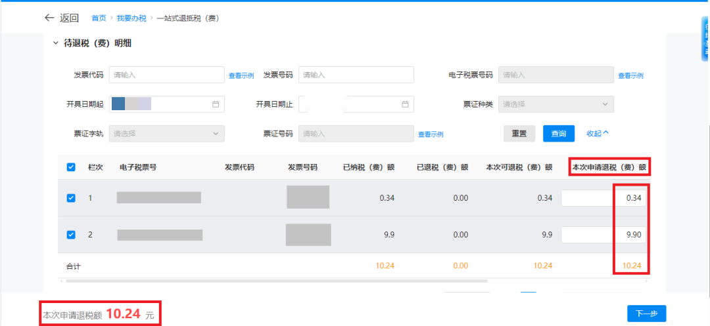Click the back arrow icon next to 返回
Viewport: 710px width, 326px height.
pyautogui.click(x=49, y=18)
